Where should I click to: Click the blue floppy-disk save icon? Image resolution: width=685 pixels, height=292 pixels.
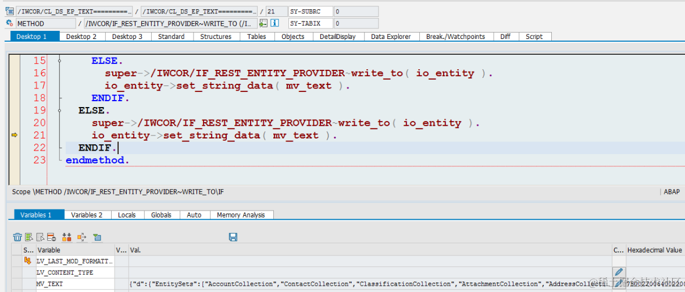(233, 237)
